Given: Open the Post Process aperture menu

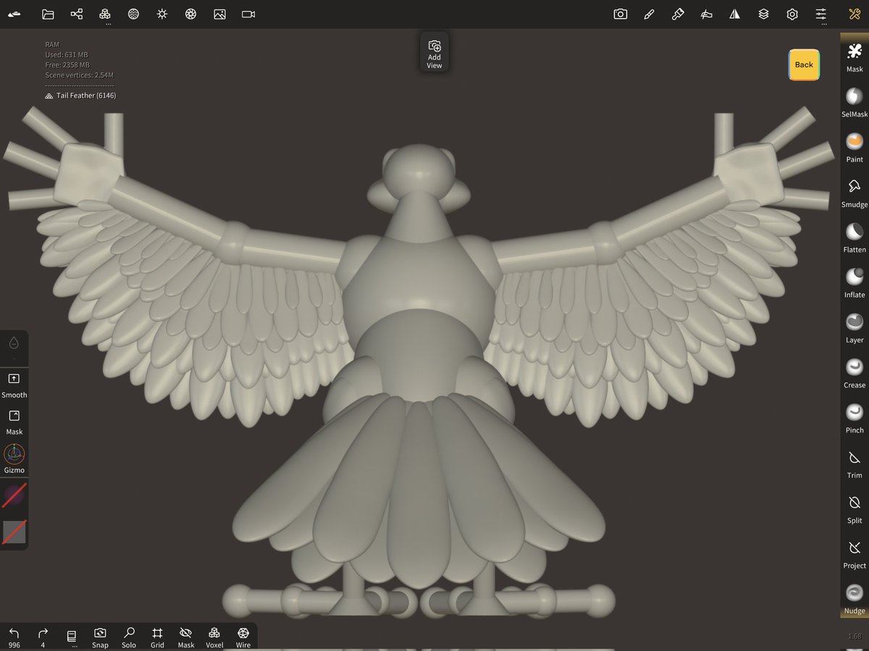Looking at the screenshot, I should [x=190, y=14].
